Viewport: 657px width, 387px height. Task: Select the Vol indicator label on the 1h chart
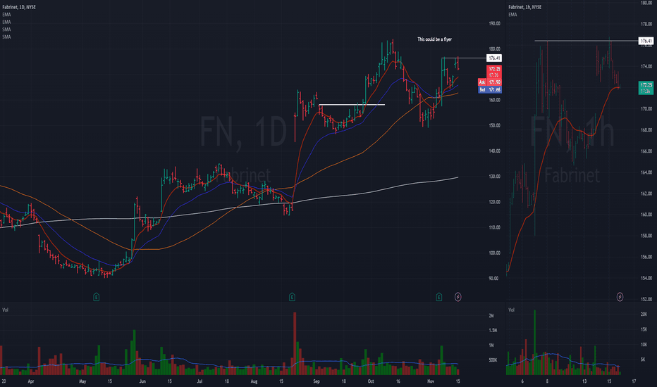(511, 310)
